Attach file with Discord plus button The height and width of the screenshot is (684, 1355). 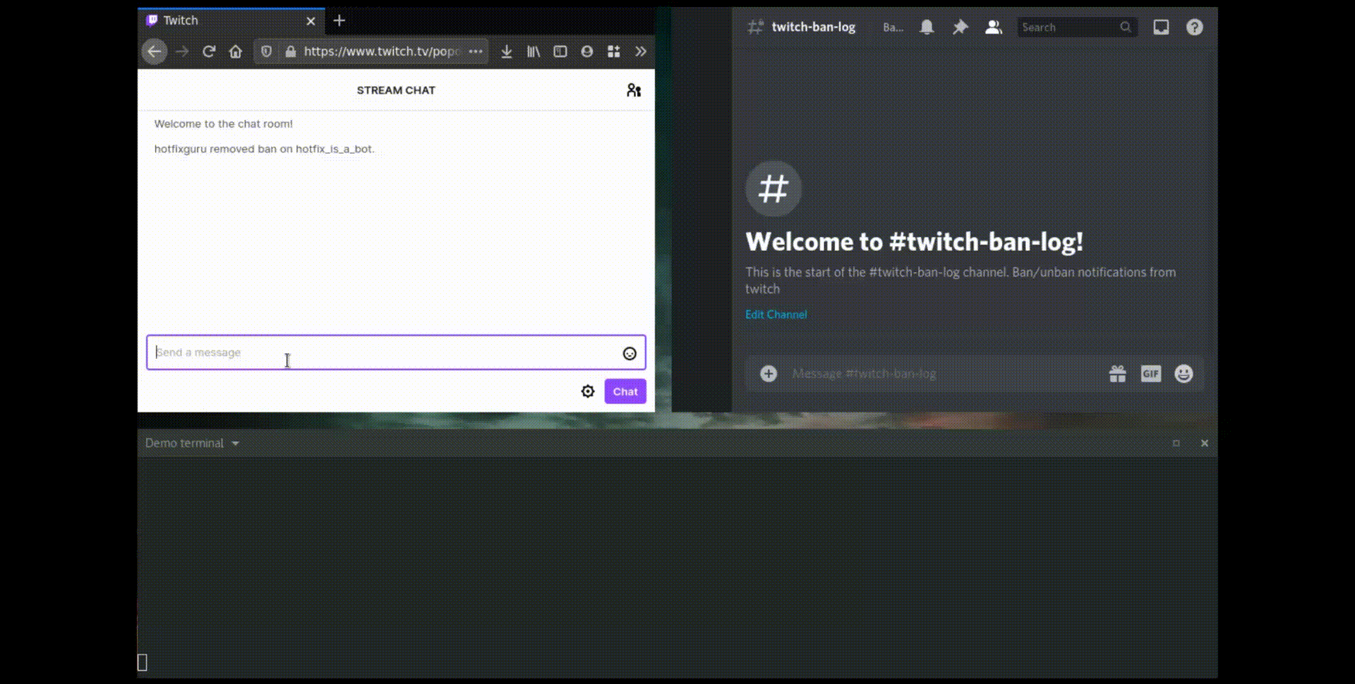click(x=769, y=374)
